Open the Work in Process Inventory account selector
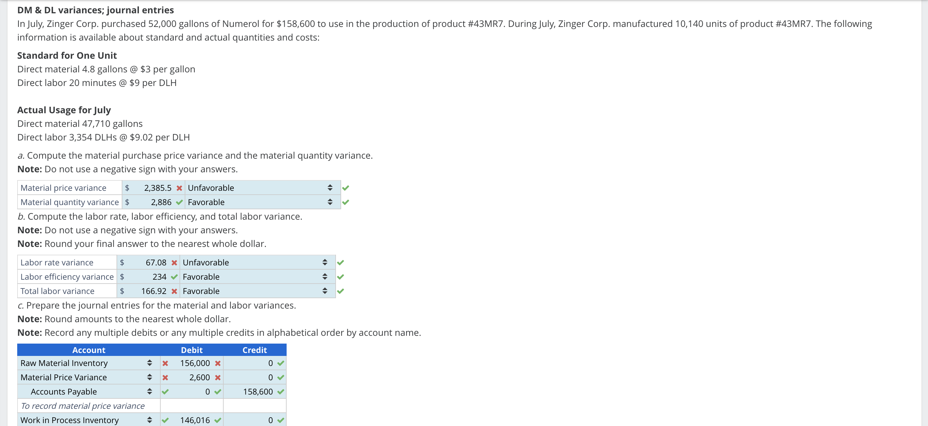928x426 pixels. (x=86, y=420)
